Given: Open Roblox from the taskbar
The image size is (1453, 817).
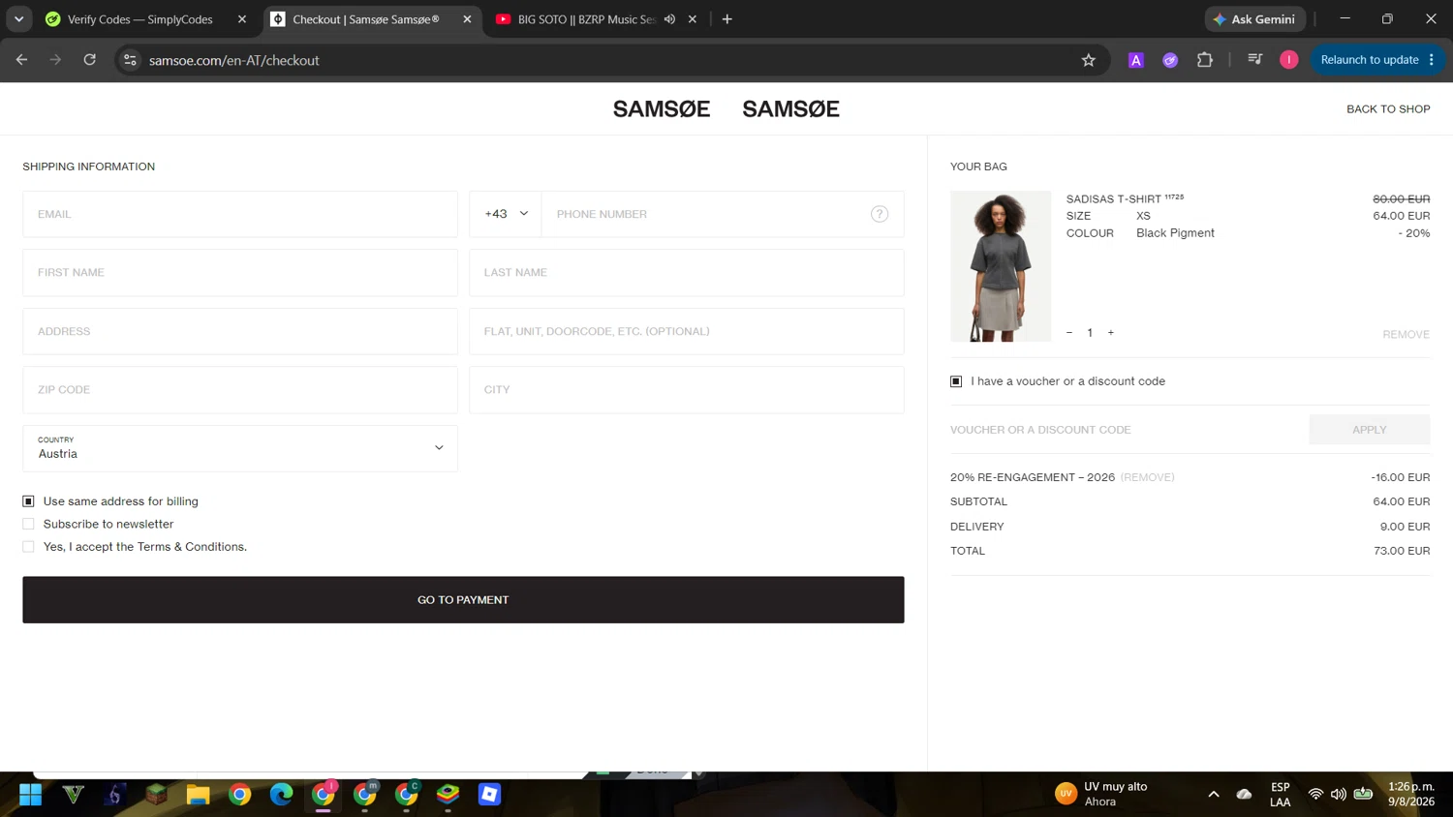Looking at the screenshot, I should [489, 795].
